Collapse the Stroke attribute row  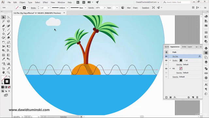170,60
